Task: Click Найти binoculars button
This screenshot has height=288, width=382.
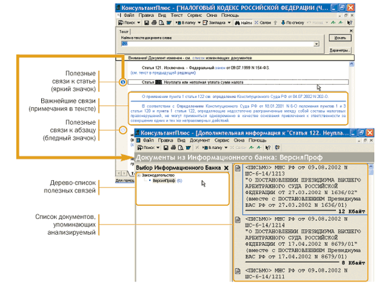Action: click(x=243, y=22)
